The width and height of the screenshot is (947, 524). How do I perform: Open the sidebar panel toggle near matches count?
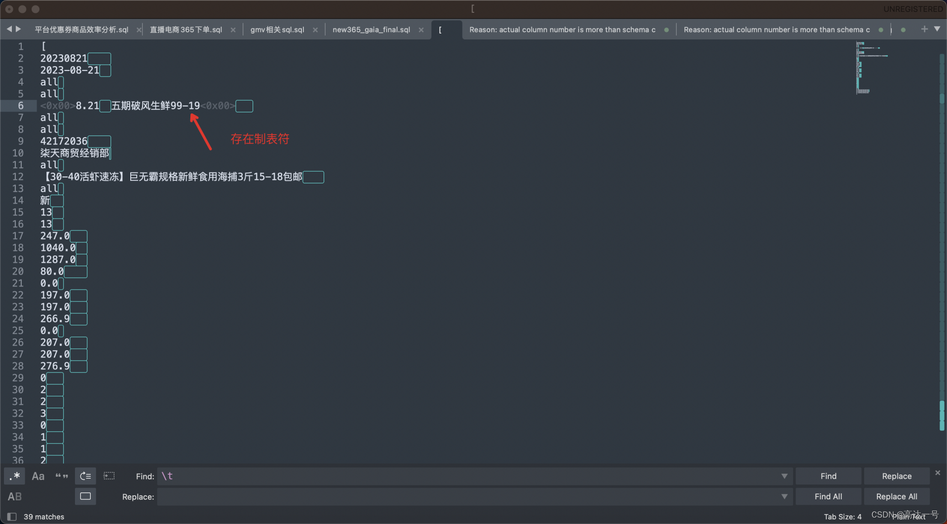[11, 516]
